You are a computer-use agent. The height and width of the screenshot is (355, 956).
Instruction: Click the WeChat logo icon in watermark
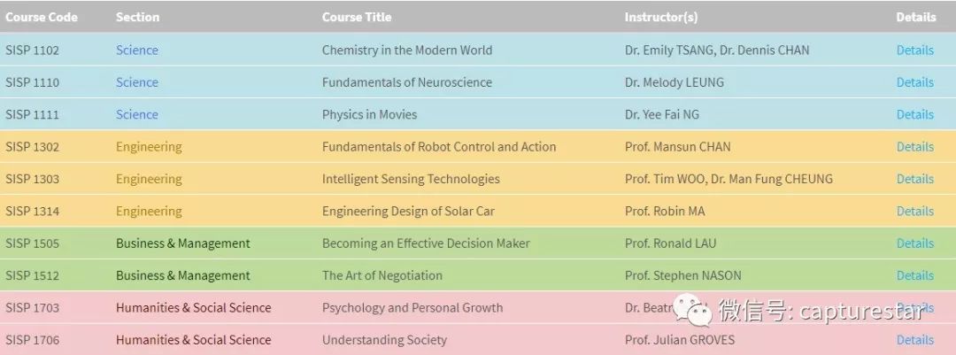692,310
